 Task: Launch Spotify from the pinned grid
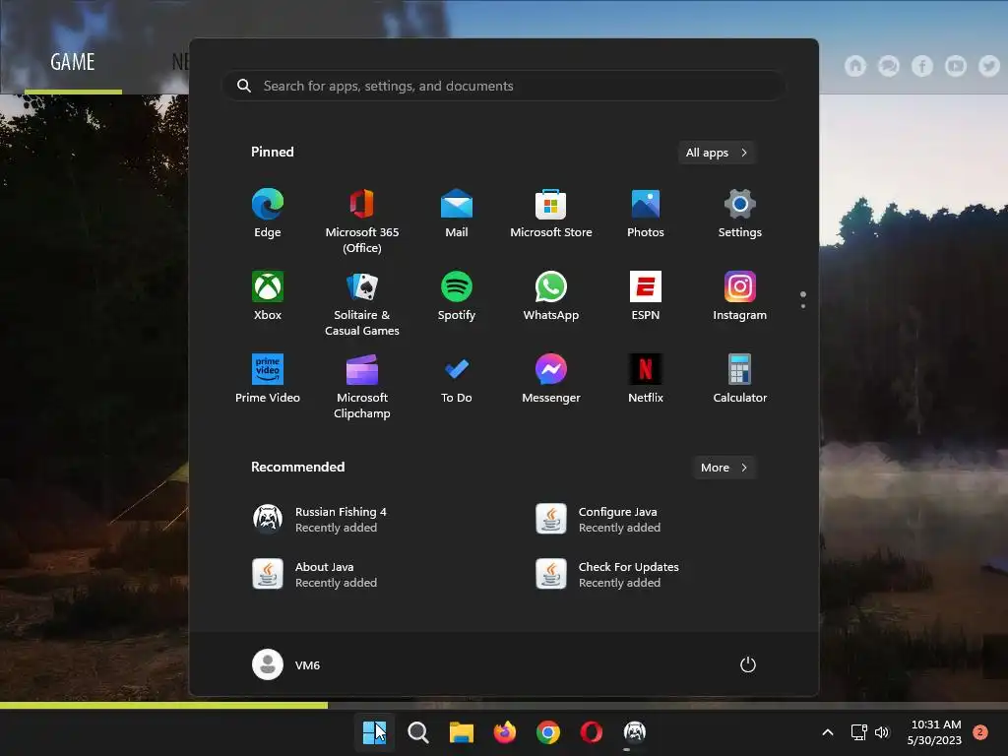click(x=457, y=295)
